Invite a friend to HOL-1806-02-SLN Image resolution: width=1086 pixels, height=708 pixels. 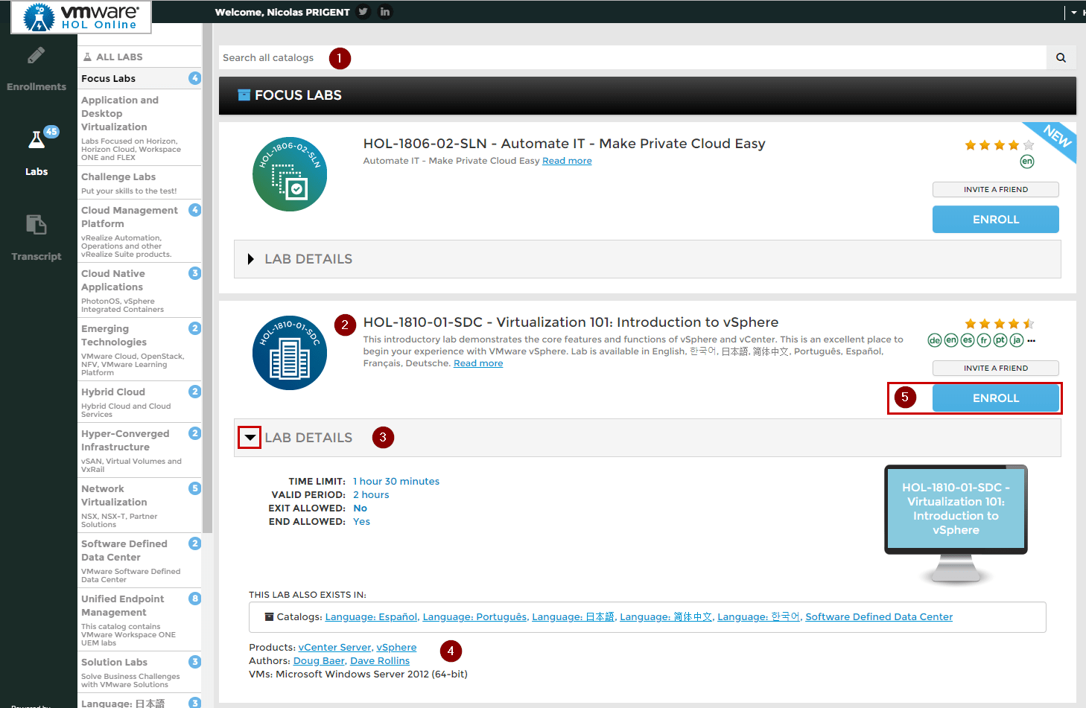click(x=996, y=190)
